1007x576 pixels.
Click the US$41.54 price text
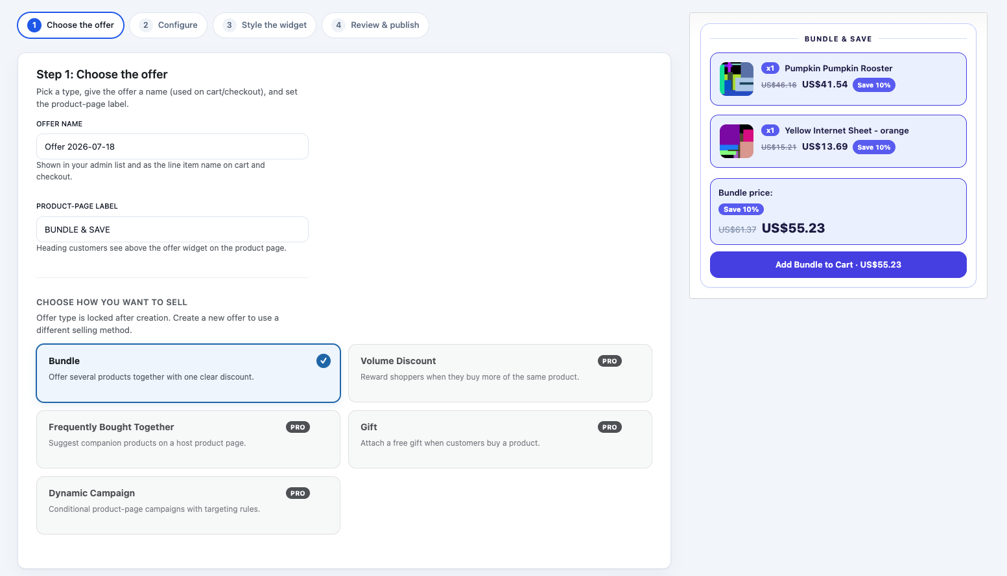(825, 84)
